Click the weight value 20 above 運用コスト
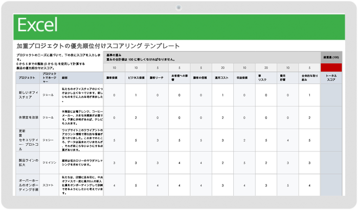 pyautogui.click(x=222, y=68)
